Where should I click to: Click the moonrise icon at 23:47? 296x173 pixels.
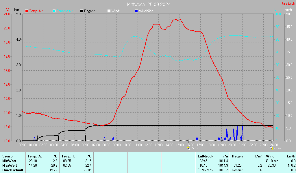(272, 148)
